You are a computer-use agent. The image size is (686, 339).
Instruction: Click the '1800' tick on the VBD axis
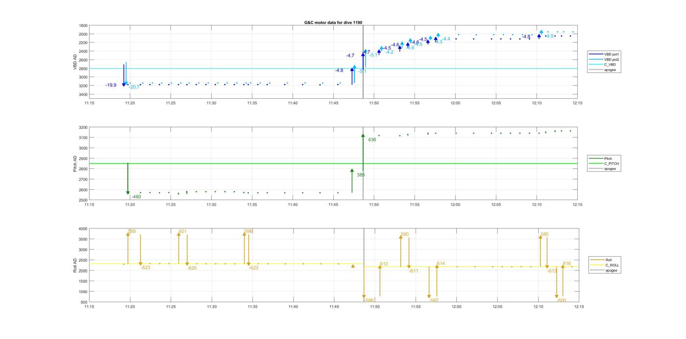point(82,26)
